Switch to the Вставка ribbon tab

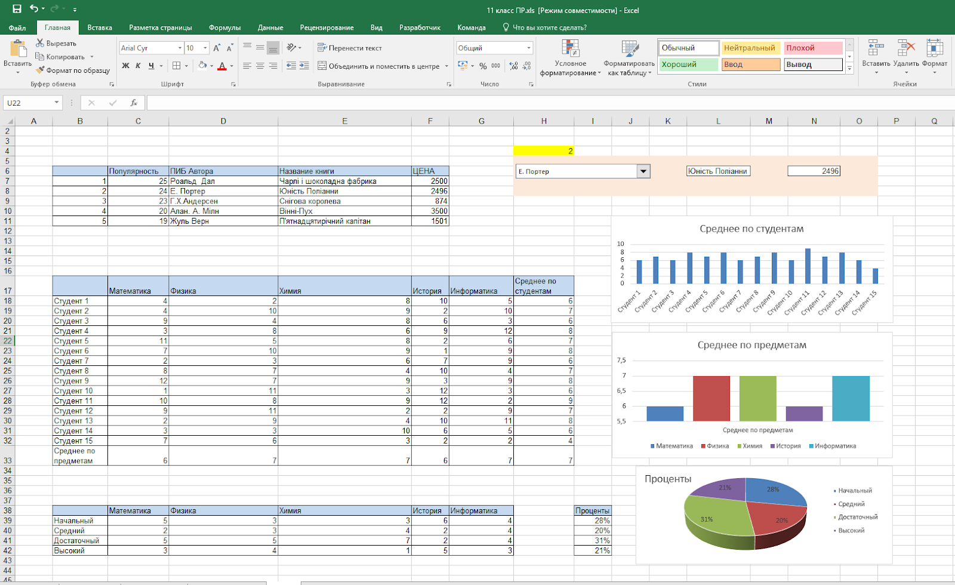pyautogui.click(x=99, y=27)
